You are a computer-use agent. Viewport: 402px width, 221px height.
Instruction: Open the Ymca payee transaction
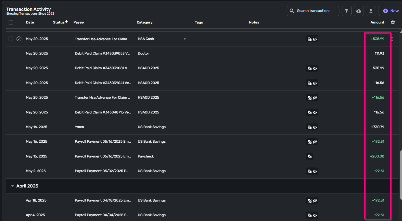79,127
